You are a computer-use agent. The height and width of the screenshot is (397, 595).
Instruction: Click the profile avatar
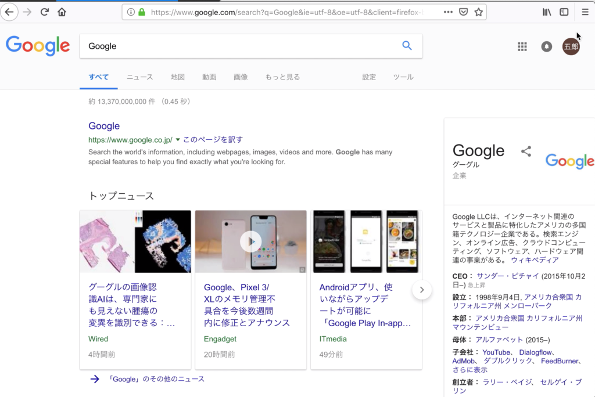tap(571, 45)
